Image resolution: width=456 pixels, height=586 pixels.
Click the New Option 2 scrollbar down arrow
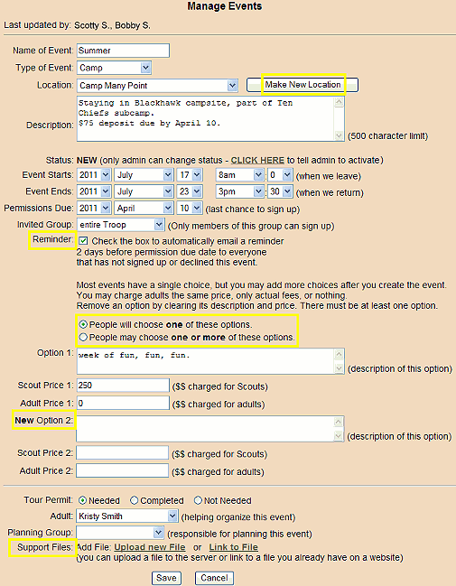pyautogui.click(x=338, y=436)
